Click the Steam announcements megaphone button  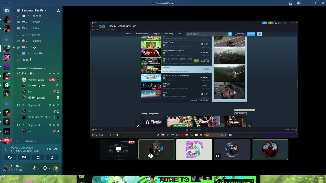[264, 23]
